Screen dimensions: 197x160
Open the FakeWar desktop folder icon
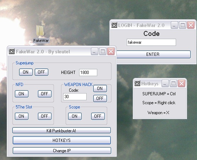[x=40, y=31]
